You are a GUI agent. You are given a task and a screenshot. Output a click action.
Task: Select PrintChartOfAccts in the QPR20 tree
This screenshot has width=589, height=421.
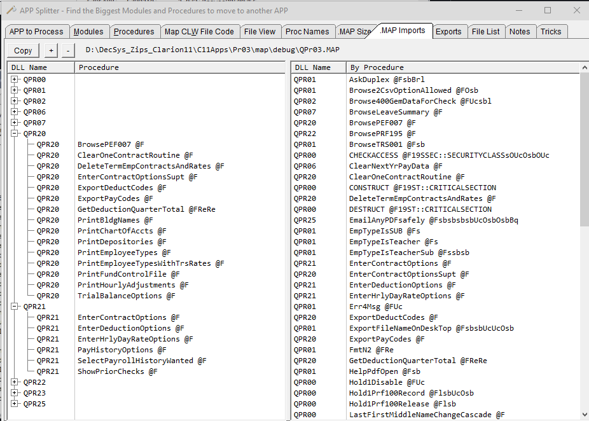[117, 231]
